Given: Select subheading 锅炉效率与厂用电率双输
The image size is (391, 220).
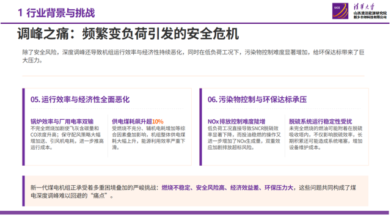Looking at the screenshot, I should coord(62,122).
